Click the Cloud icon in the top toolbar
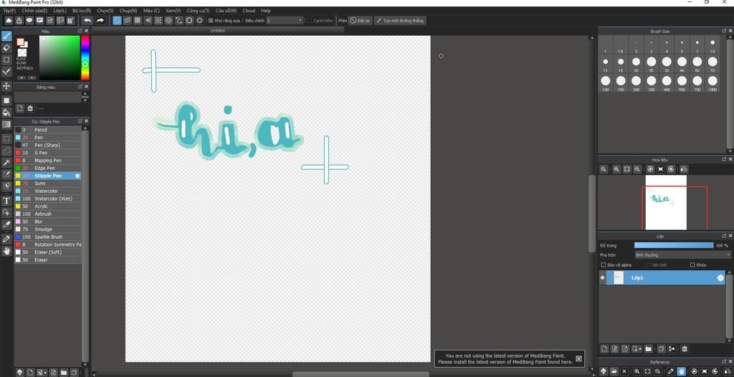This screenshot has height=377, width=734. 9,20
